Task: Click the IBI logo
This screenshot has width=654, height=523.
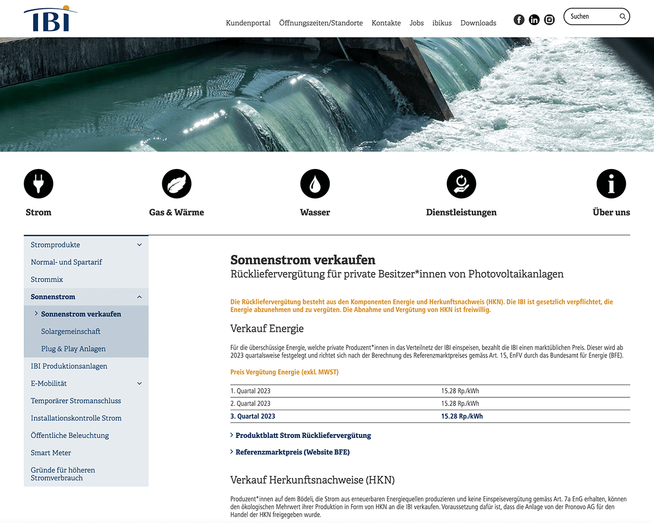Action: coord(50,19)
